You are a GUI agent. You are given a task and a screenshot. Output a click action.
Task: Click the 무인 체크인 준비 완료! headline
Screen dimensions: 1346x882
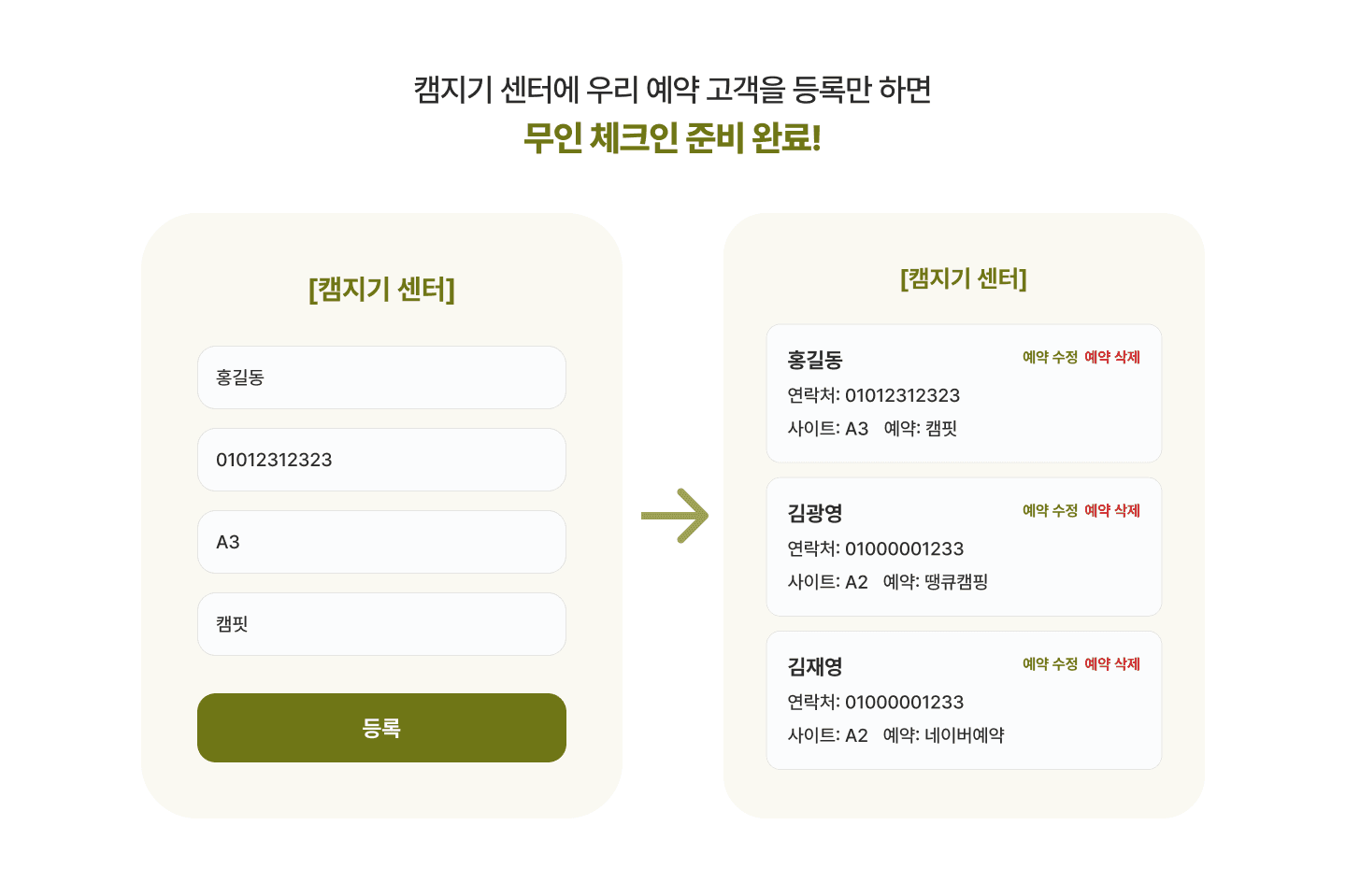(673, 135)
